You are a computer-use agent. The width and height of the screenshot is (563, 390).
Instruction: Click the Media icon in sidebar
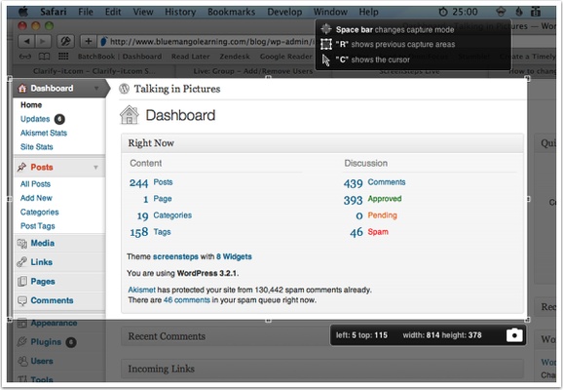coord(22,244)
